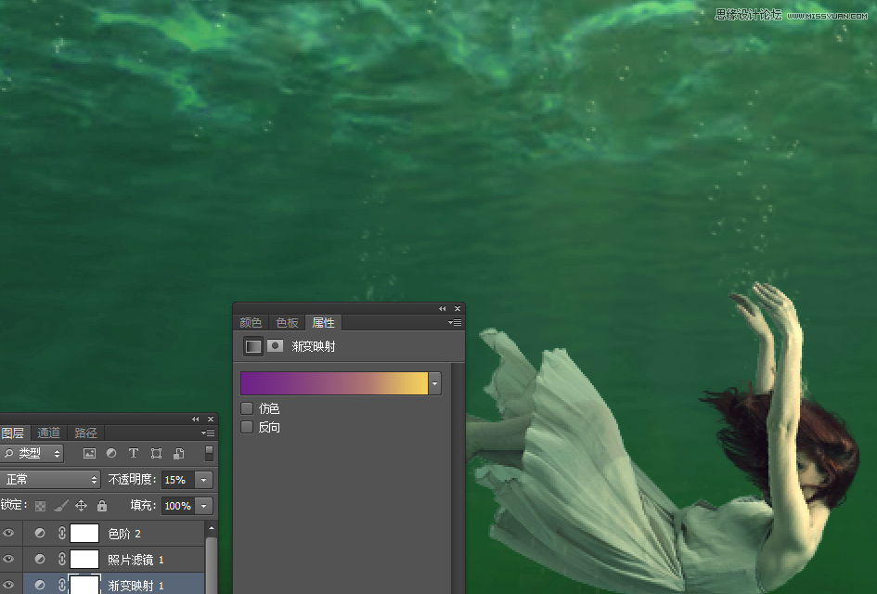Enable the 反向 reverse checkbox
Viewport: 877px width, 594px height.
[247, 427]
